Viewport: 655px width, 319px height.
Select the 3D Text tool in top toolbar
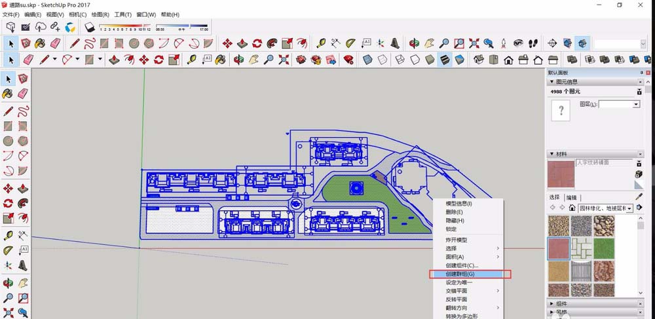(395, 43)
